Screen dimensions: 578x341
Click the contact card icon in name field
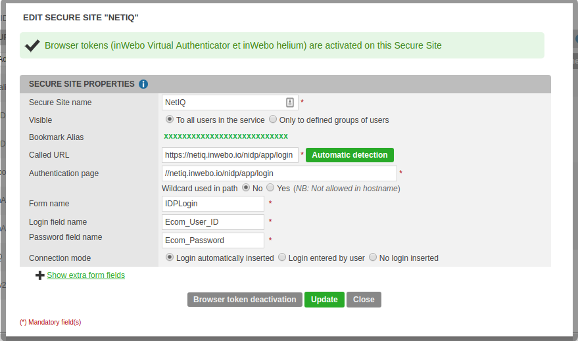[x=290, y=102]
